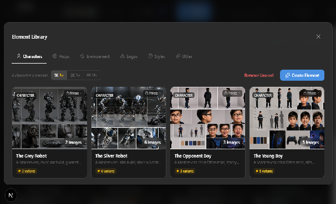
Task: Click the 3 variants star badge
Action: (x=185, y=171)
